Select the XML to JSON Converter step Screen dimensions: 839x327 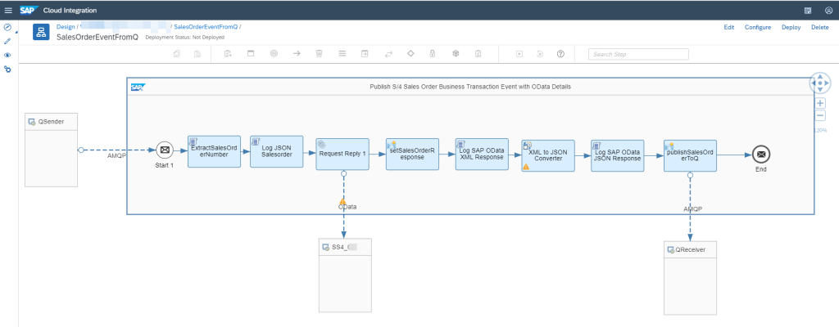tap(548, 156)
